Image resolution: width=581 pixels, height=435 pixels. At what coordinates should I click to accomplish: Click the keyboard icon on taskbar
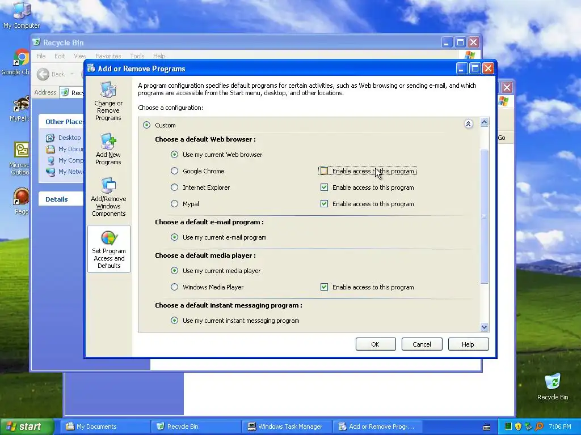pos(487,427)
